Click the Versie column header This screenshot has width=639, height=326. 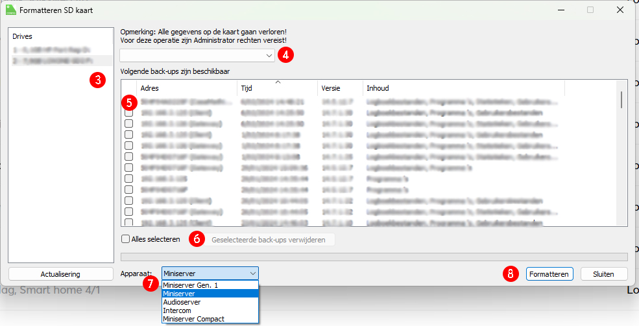339,88
